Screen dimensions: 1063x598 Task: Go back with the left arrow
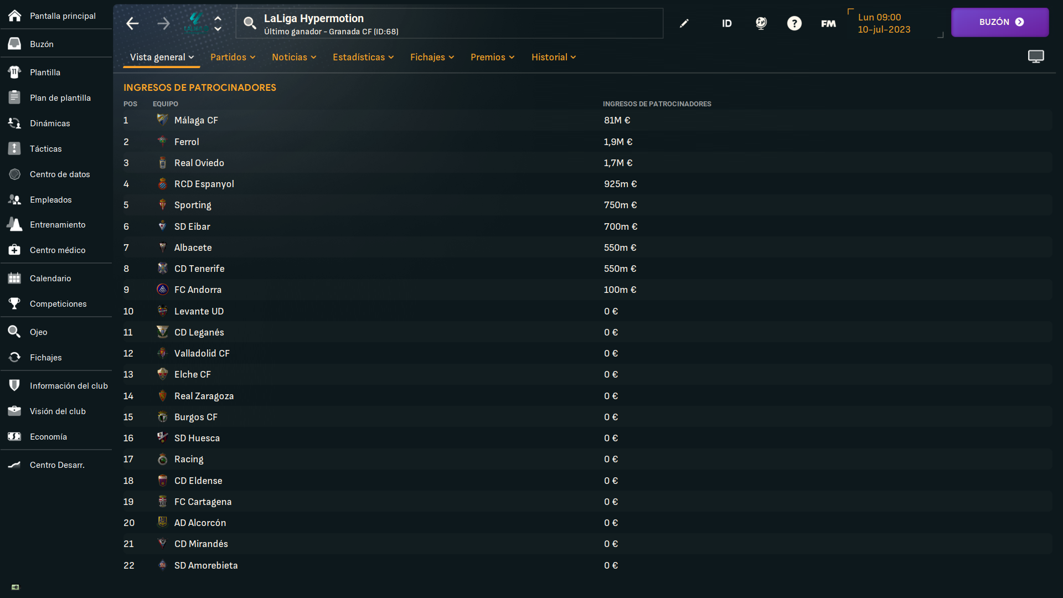(x=132, y=23)
